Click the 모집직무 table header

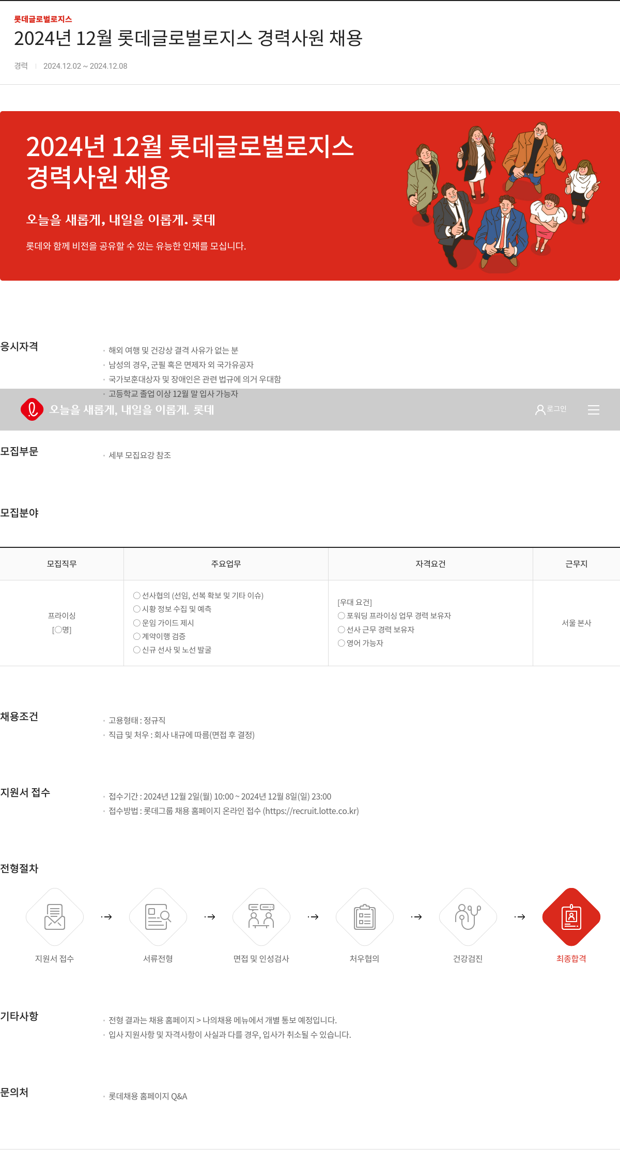tap(62, 564)
